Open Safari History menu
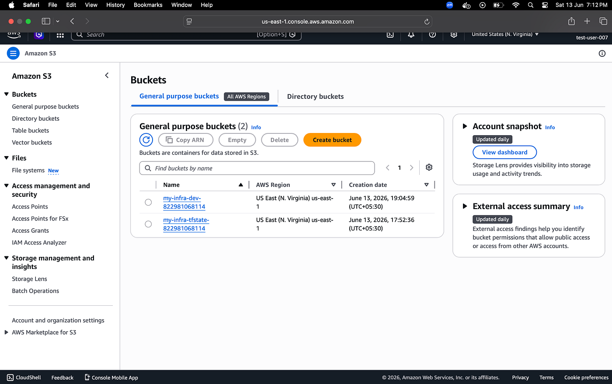612x384 pixels. [x=115, y=5]
